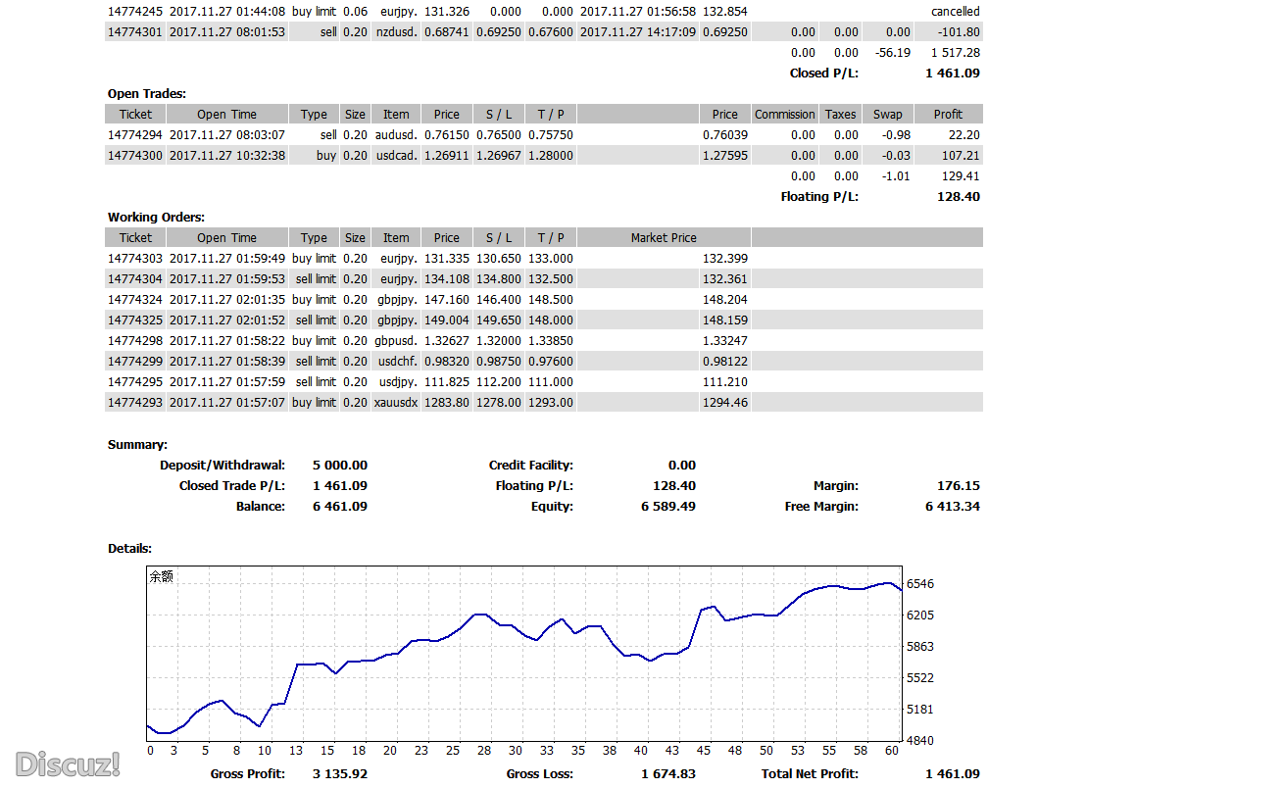Screen dimensions: 1284x788
Task: Click the xauusdx item cell
Action: coord(396,403)
